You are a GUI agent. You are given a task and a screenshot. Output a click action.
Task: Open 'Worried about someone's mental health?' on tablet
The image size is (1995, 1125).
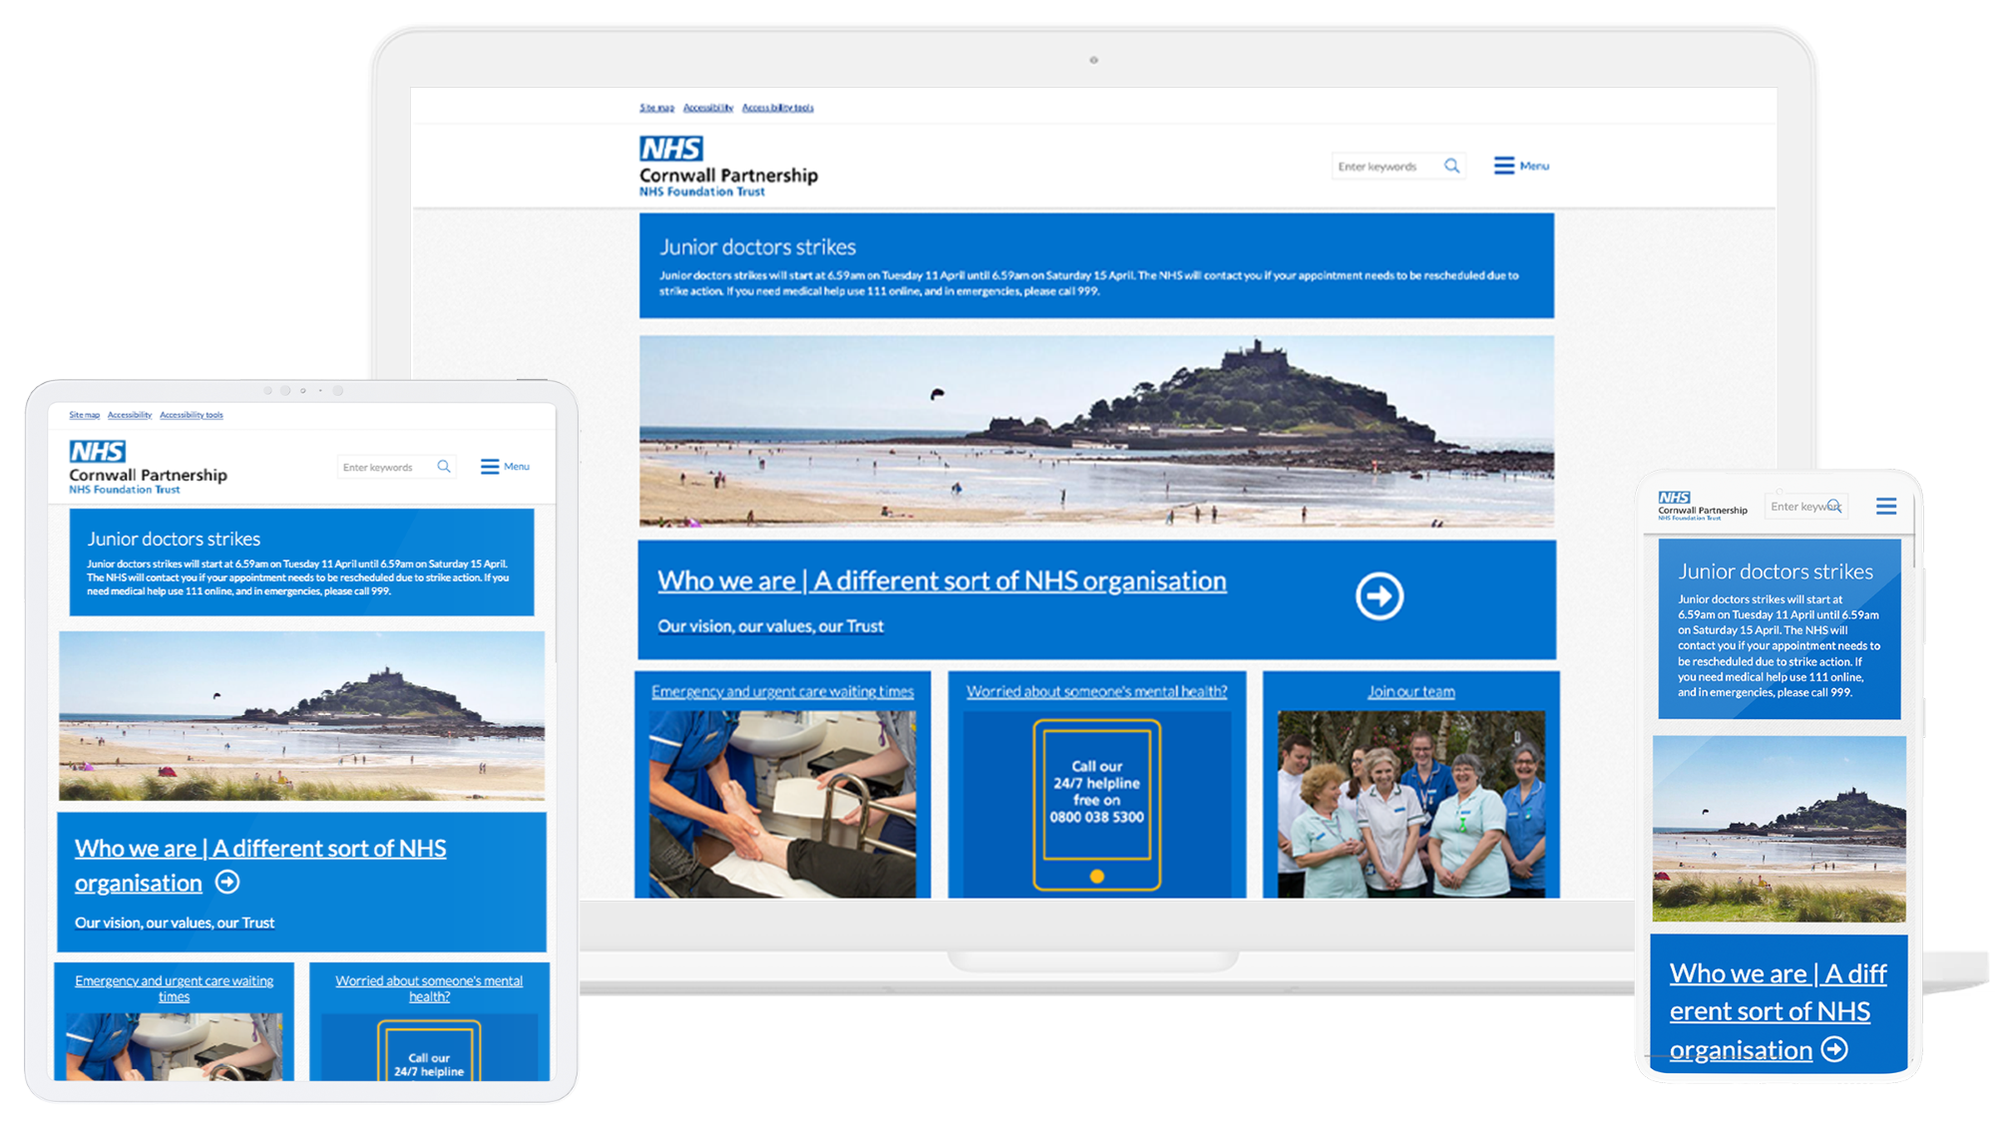429,988
